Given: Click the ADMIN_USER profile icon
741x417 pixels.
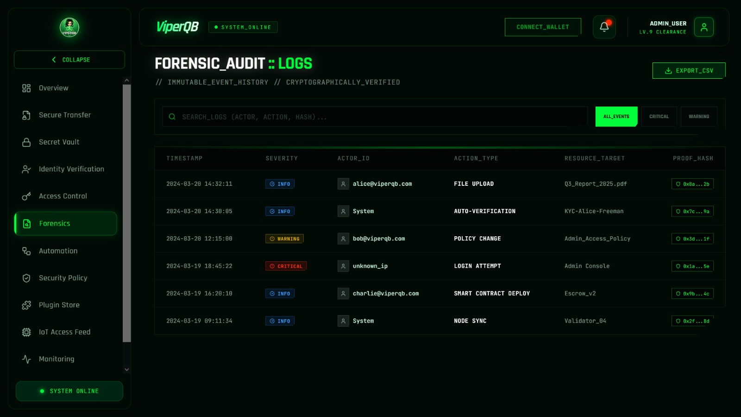Looking at the screenshot, I should click(x=704, y=27).
